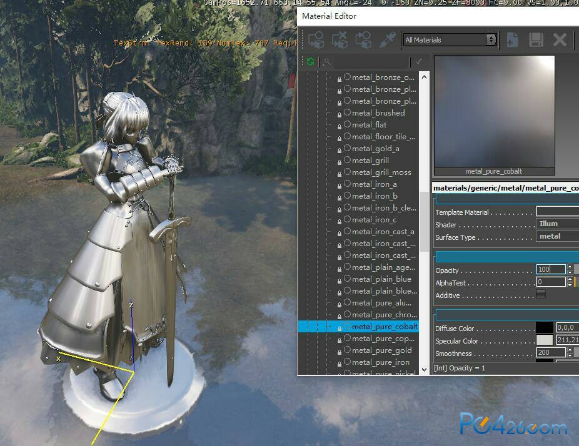Select metal_grill material
The width and height of the screenshot is (579, 446).
point(370,161)
